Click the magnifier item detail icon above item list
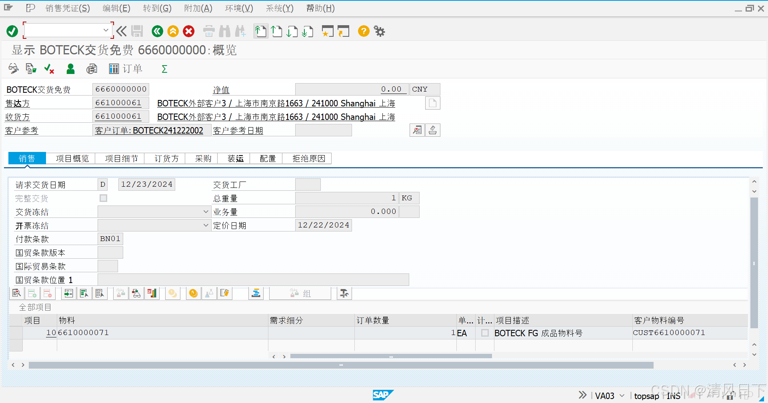Viewport: 768px width, 403px height. [x=17, y=293]
